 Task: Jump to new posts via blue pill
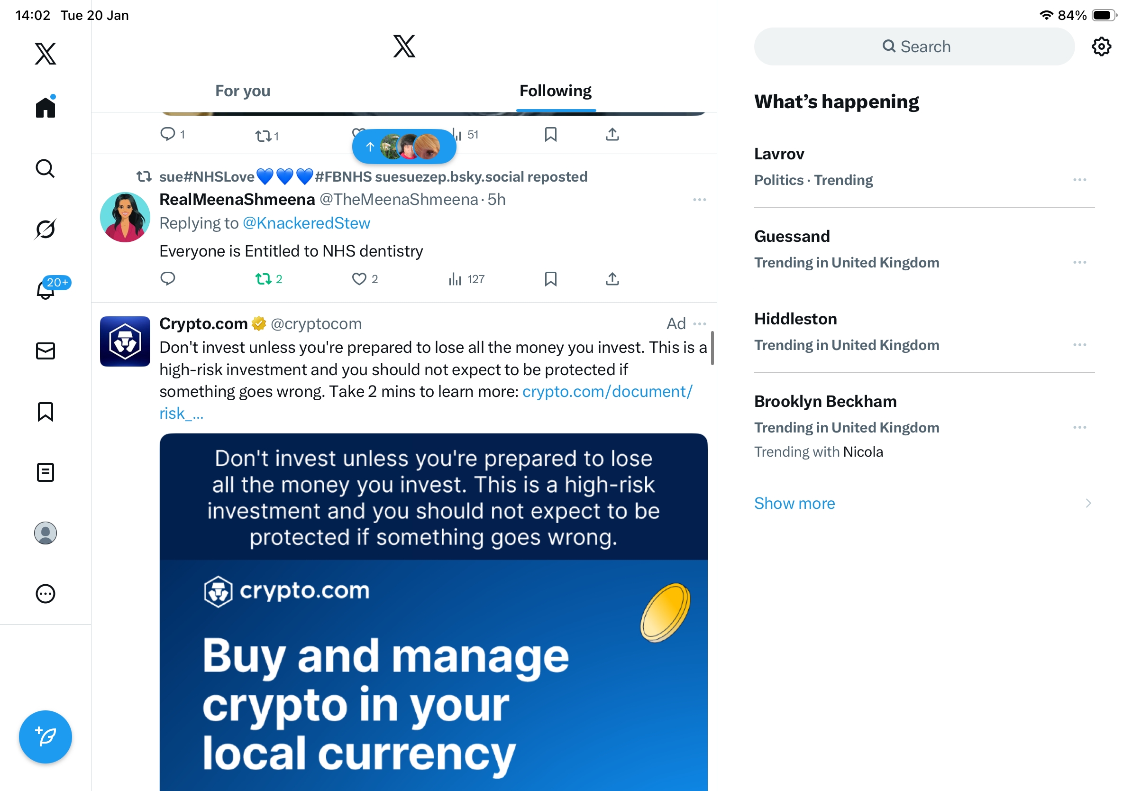coord(404,147)
